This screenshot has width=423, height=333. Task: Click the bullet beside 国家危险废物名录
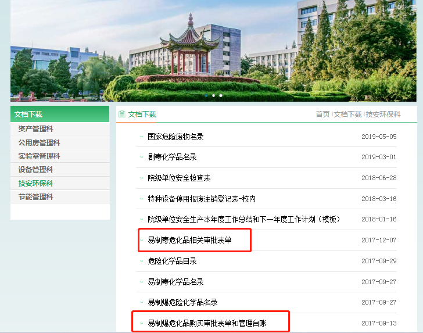pos(142,137)
